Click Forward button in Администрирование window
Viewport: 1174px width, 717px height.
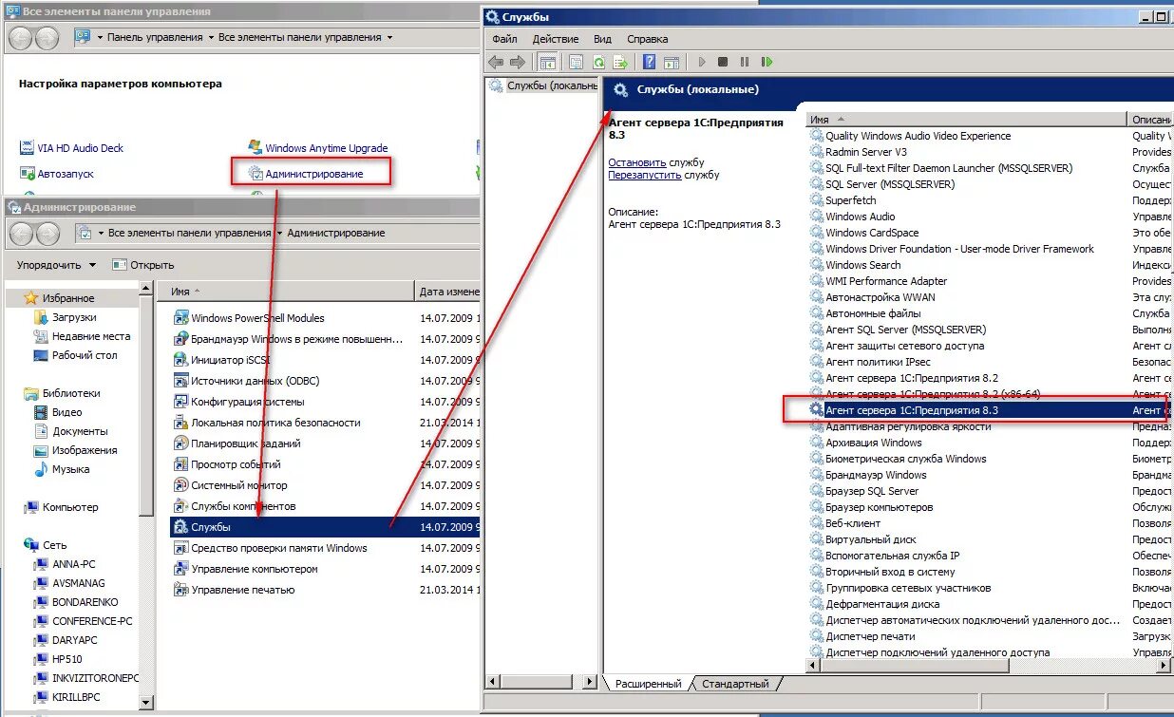tap(47, 234)
